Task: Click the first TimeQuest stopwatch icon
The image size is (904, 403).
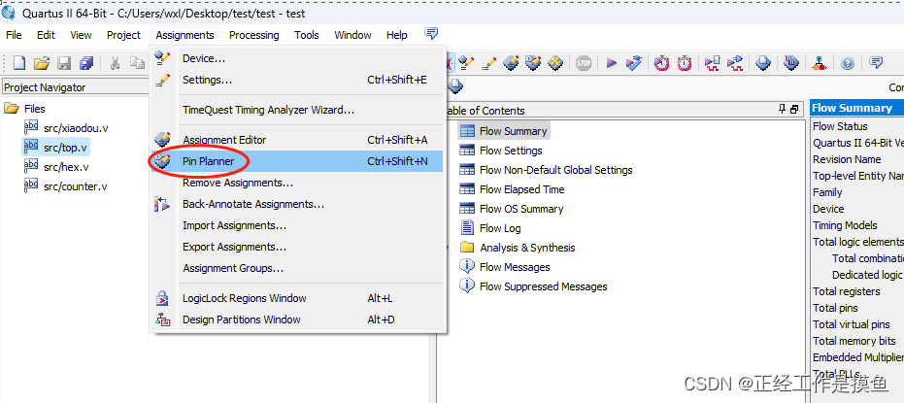Action: [x=662, y=62]
